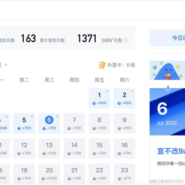
Task: Go to next month with the arrow
Action: coord(6,65)
